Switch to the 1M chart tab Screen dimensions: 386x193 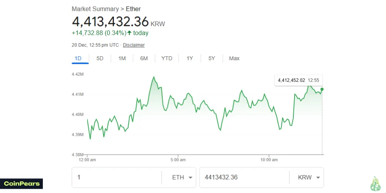[x=122, y=58]
